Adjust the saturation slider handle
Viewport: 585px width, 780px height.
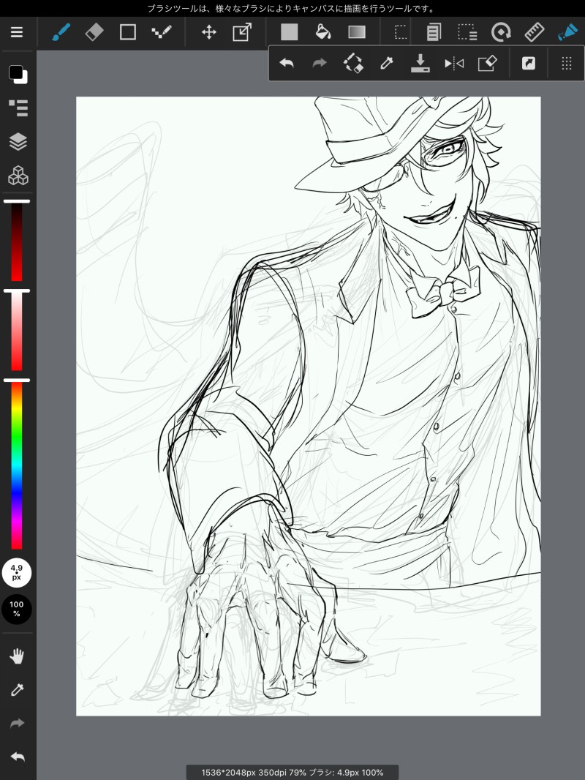[x=17, y=291]
